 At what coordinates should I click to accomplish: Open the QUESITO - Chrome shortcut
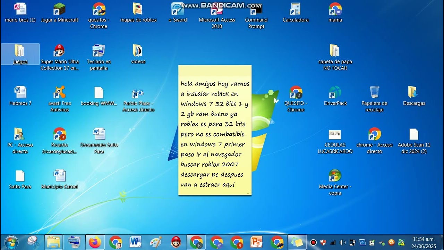(296, 99)
